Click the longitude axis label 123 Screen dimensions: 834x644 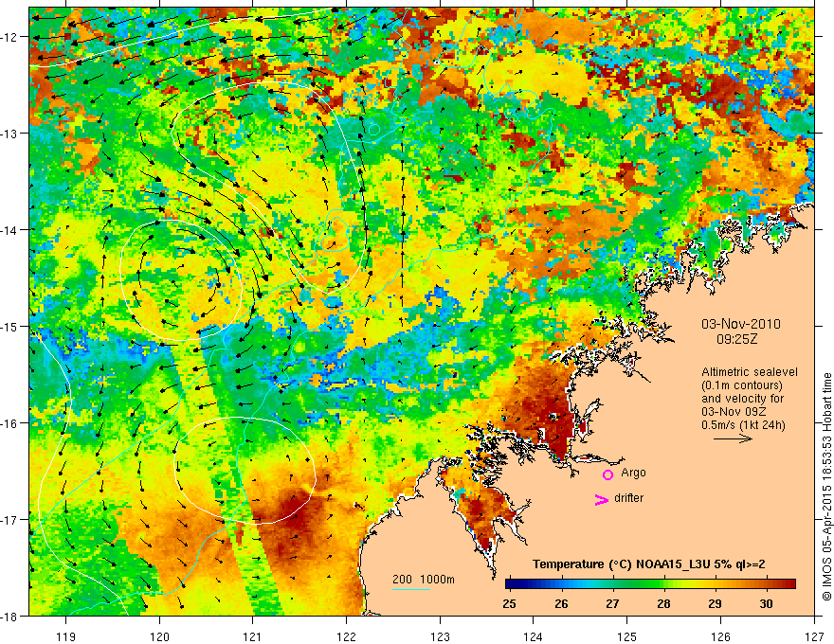tap(440, 636)
